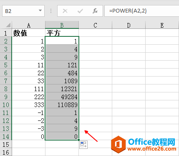Image resolution: width=179 pixels, height=156 pixels.
Task: Click cell A12 containing -2
Action: [x=29, y=120]
